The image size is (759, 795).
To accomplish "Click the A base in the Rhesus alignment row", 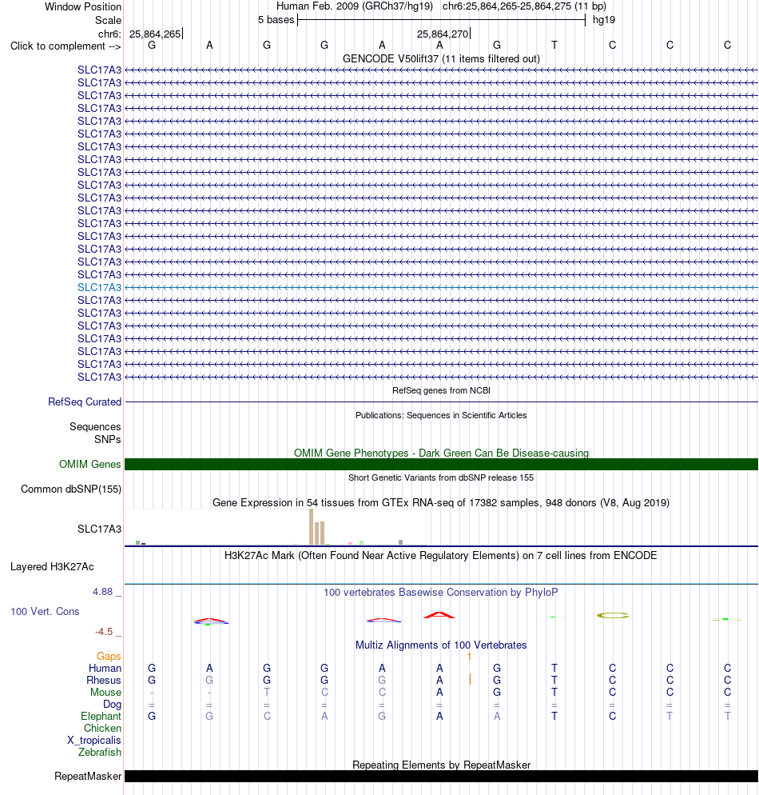I will (x=439, y=681).
